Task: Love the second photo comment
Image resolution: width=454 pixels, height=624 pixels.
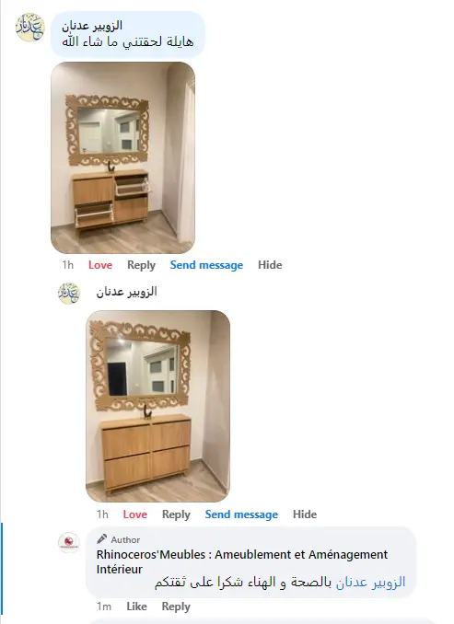Action: pos(135,514)
